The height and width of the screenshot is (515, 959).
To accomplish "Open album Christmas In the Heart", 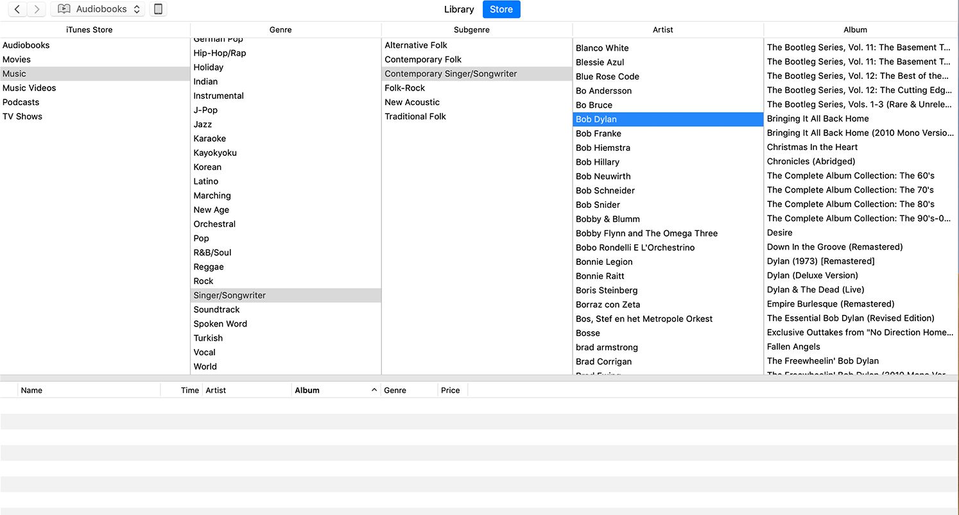I will coord(860,147).
